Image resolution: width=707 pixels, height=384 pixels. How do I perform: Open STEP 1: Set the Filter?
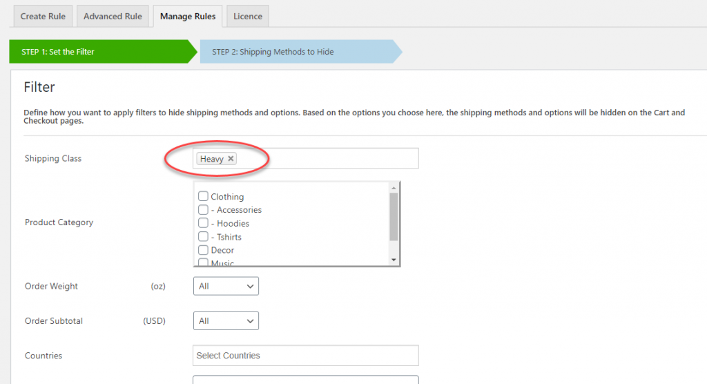pyautogui.click(x=103, y=51)
